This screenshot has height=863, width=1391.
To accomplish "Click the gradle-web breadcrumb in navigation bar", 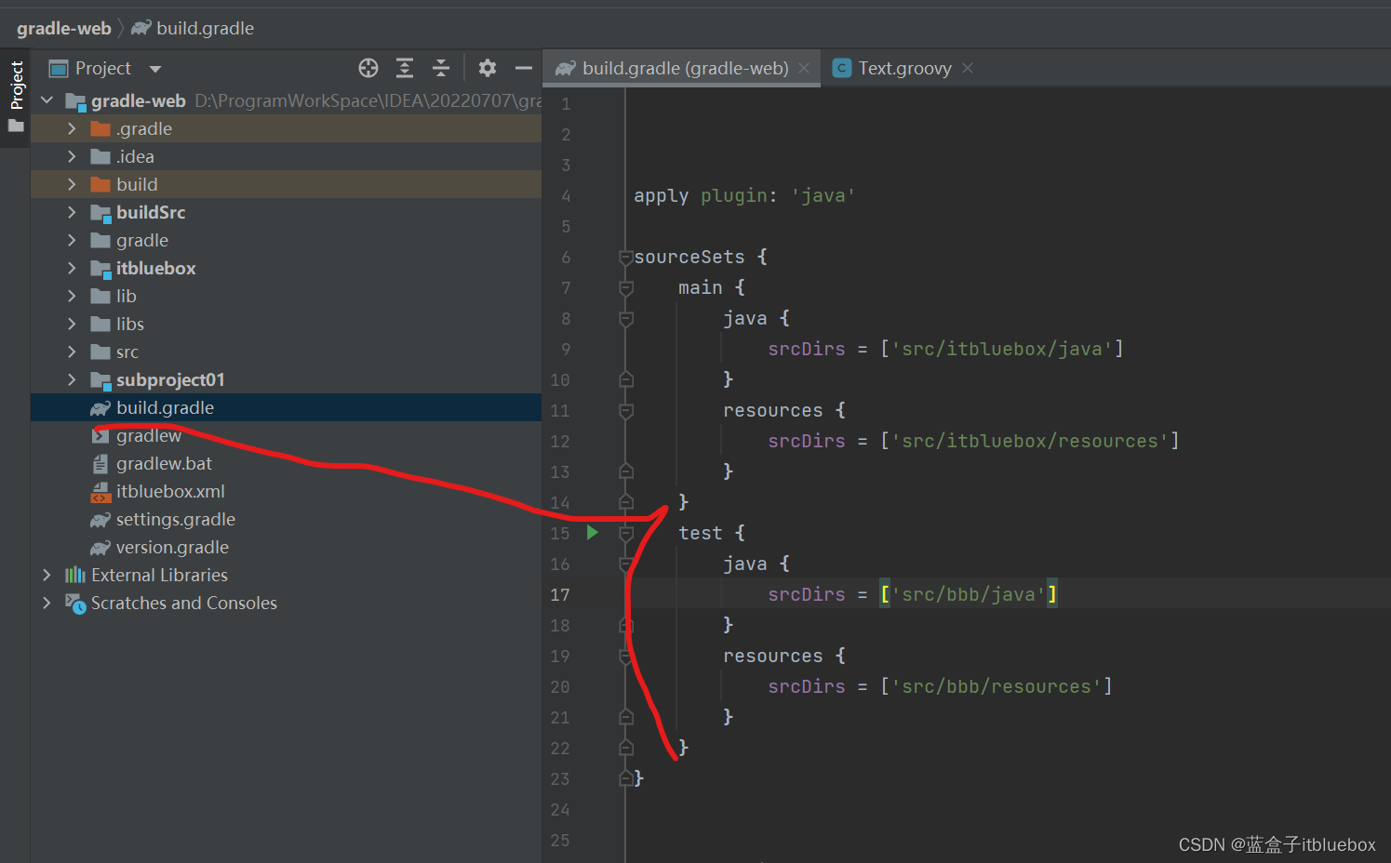I will pyautogui.click(x=63, y=28).
